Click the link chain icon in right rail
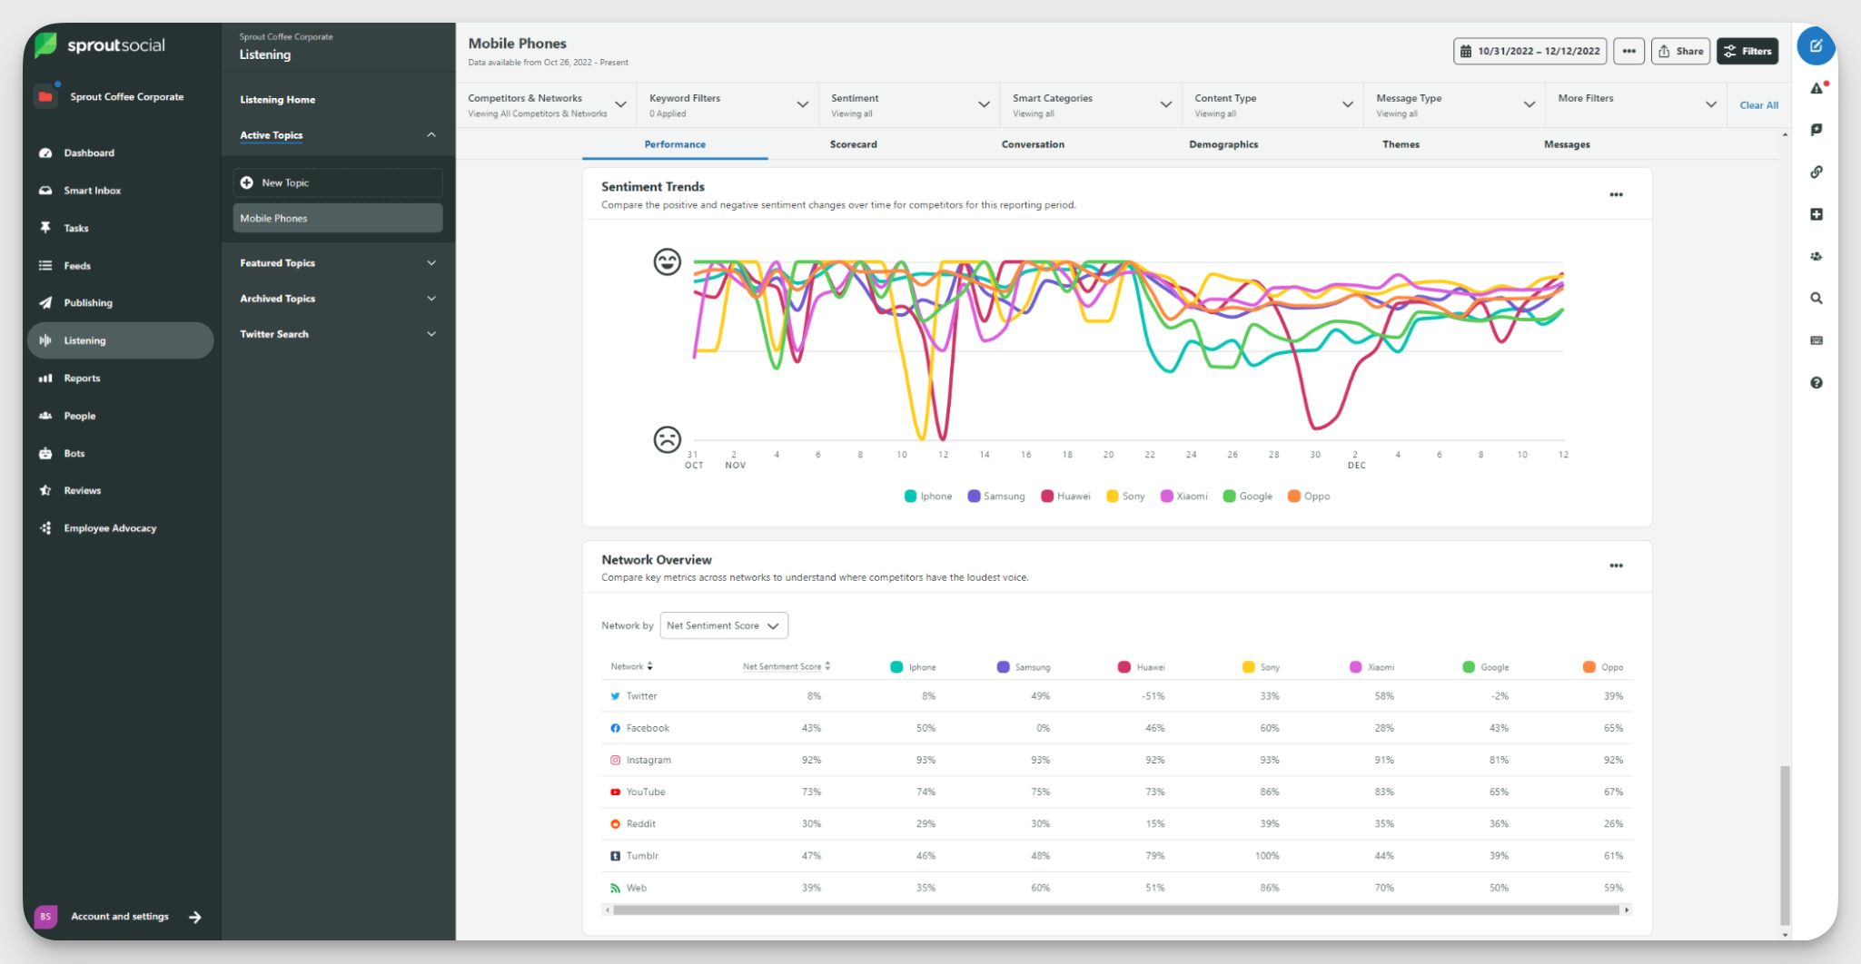 (x=1816, y=172)
